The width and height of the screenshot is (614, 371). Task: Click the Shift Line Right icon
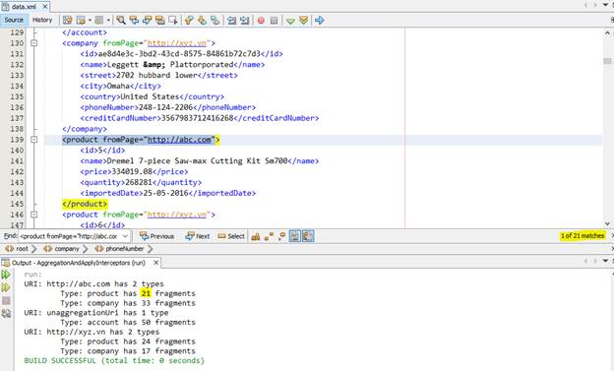point(244,20)
